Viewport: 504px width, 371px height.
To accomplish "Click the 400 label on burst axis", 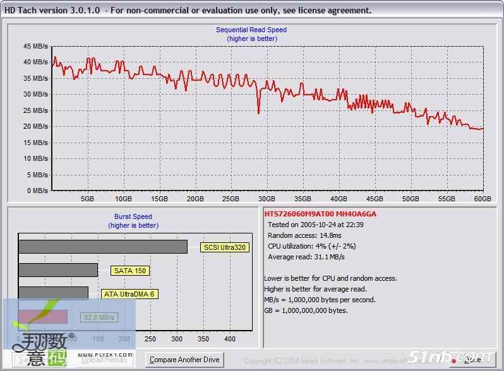I will click(x=229, y=339).
